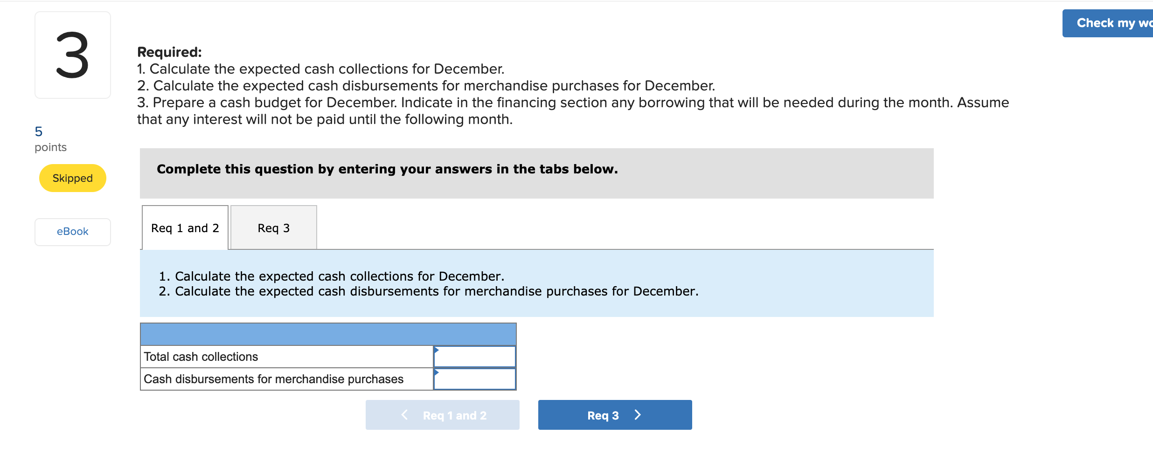Click the blue instructions panel text
The image size is (1153, 468).
[x=429, y=283]
